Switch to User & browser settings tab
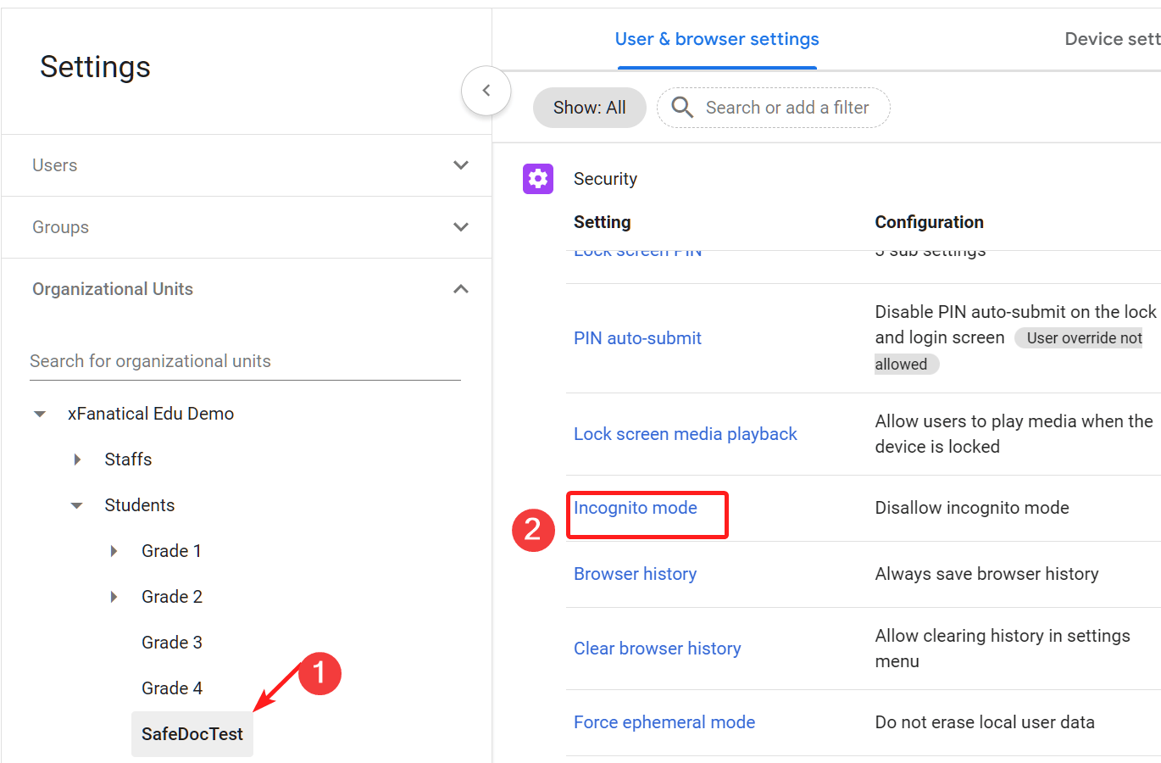The image size is (1161, 763). point(716,39)
